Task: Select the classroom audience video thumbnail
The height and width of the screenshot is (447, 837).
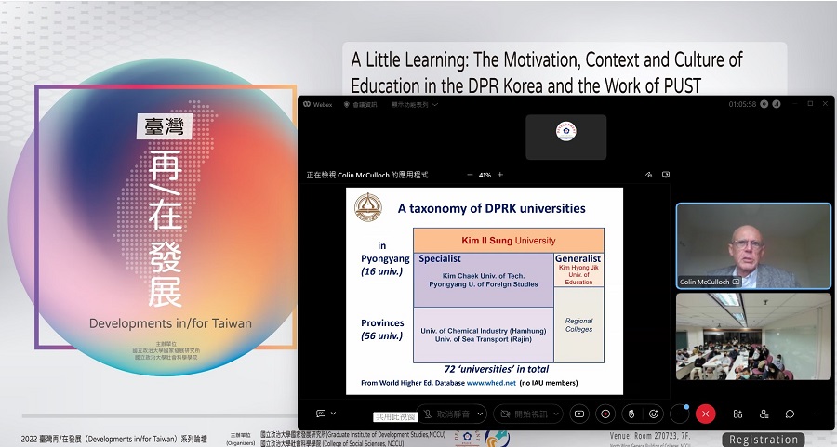Action: [753, 336]
